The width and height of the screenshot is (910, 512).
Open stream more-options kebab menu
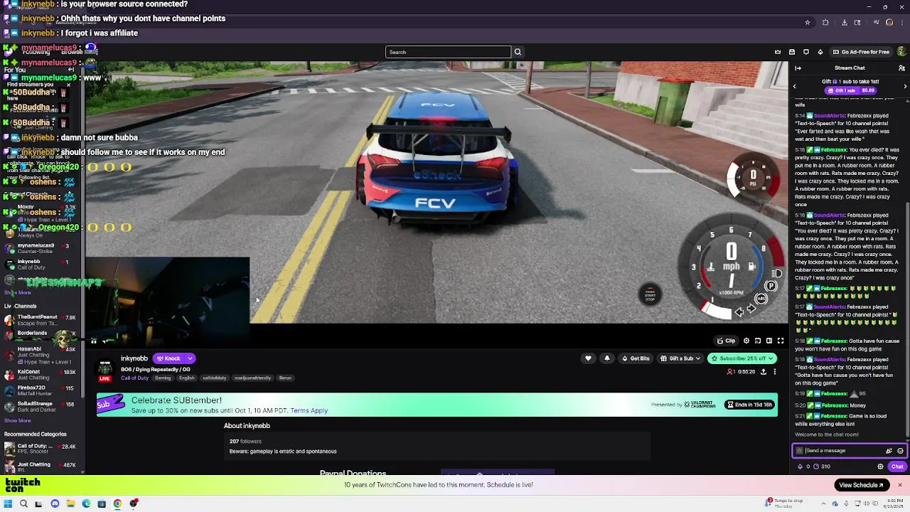(x=774, y=372)
